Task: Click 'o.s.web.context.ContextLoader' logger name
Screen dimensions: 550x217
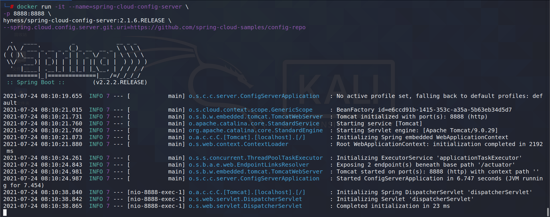Action: pos(239,144)
